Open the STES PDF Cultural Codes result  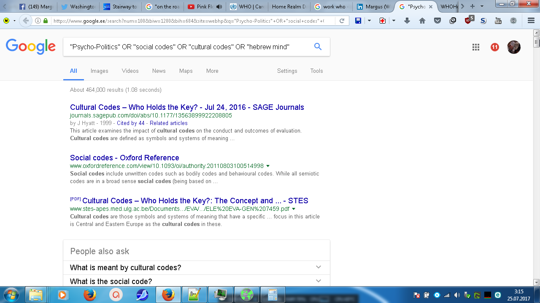click(195, 201)
